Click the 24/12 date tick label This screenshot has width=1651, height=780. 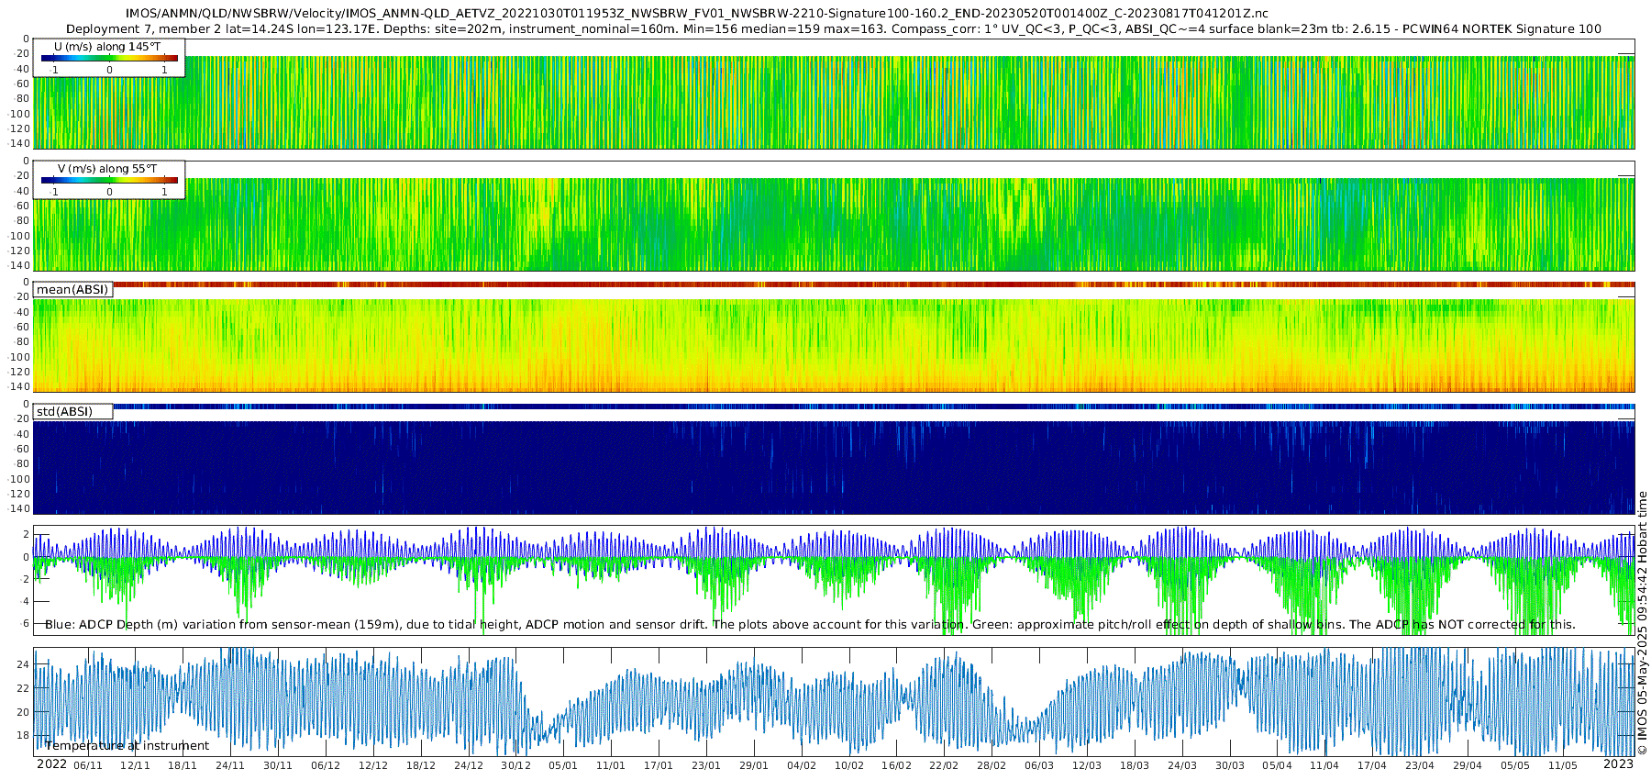(469, 765)
